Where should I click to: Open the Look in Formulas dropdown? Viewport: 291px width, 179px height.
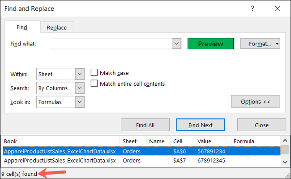[x=80, y=102]
